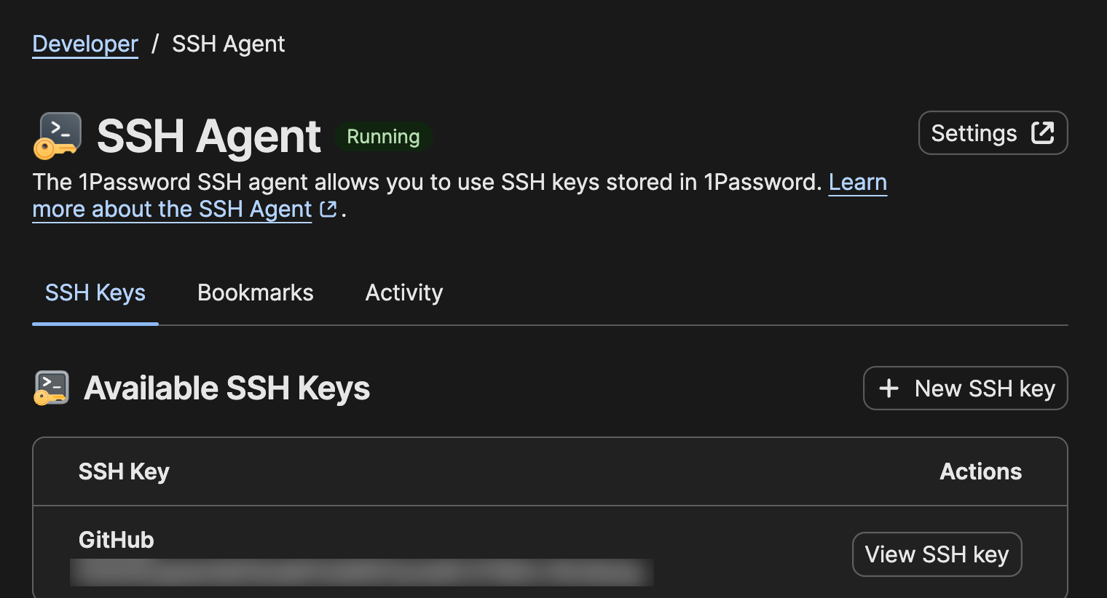The image size is (1107, 598).
Task: Switch to the Bookmarks tab
Action: [255, 292]
